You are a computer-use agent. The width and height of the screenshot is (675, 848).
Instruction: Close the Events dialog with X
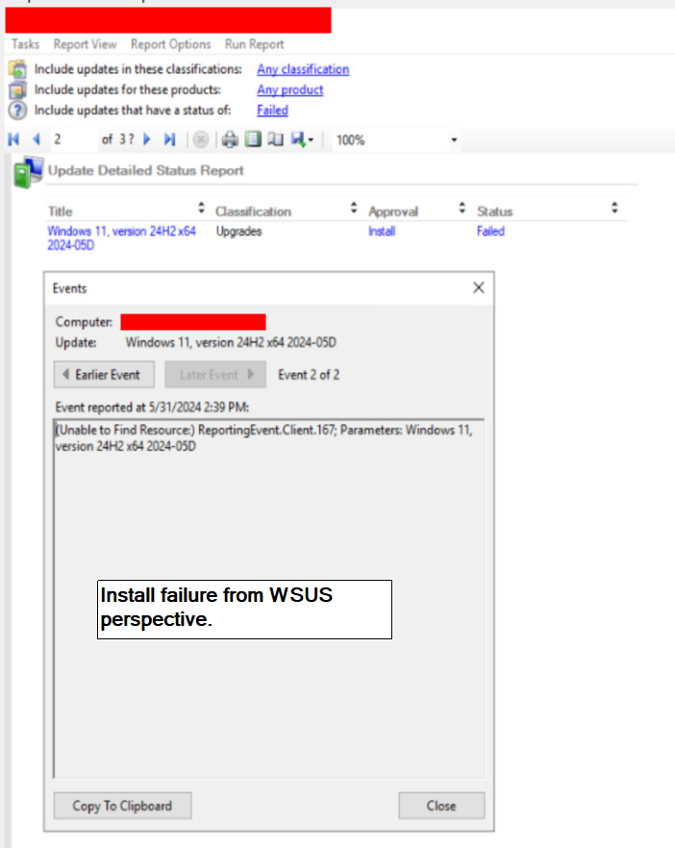coord(479,287)
